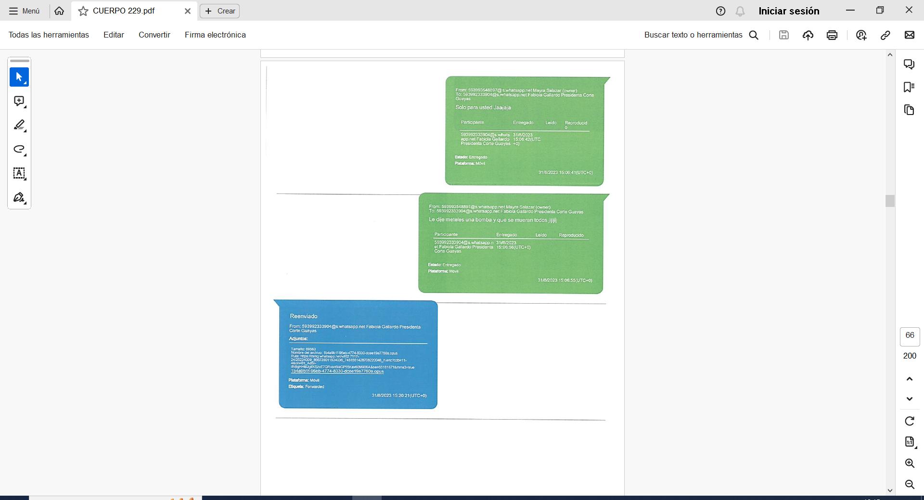Viewport: 924px width, 500px height.
Task: Copy the share link icon
Action: [885, 35]
